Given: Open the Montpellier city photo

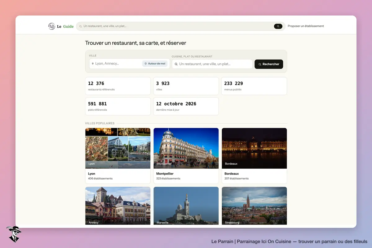Looking at the screenshot, I should pyautogui.click(x=186, y=148).
